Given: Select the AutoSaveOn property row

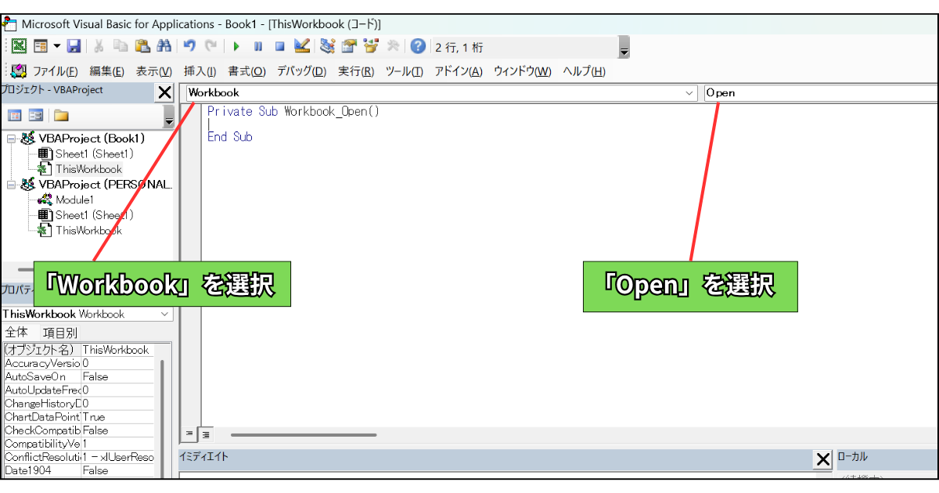Looking at the screenshot, I should coord(78,376).
